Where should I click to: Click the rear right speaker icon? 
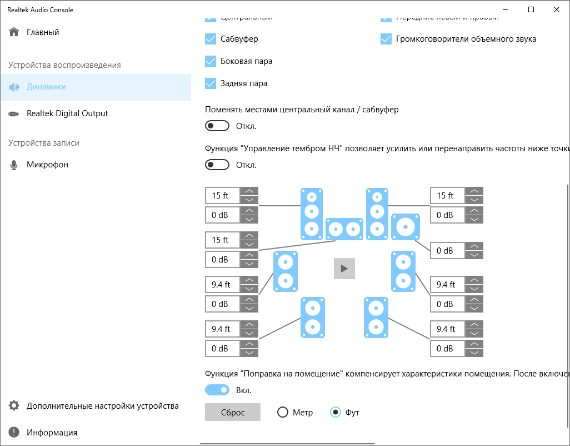tap(376, 317)
